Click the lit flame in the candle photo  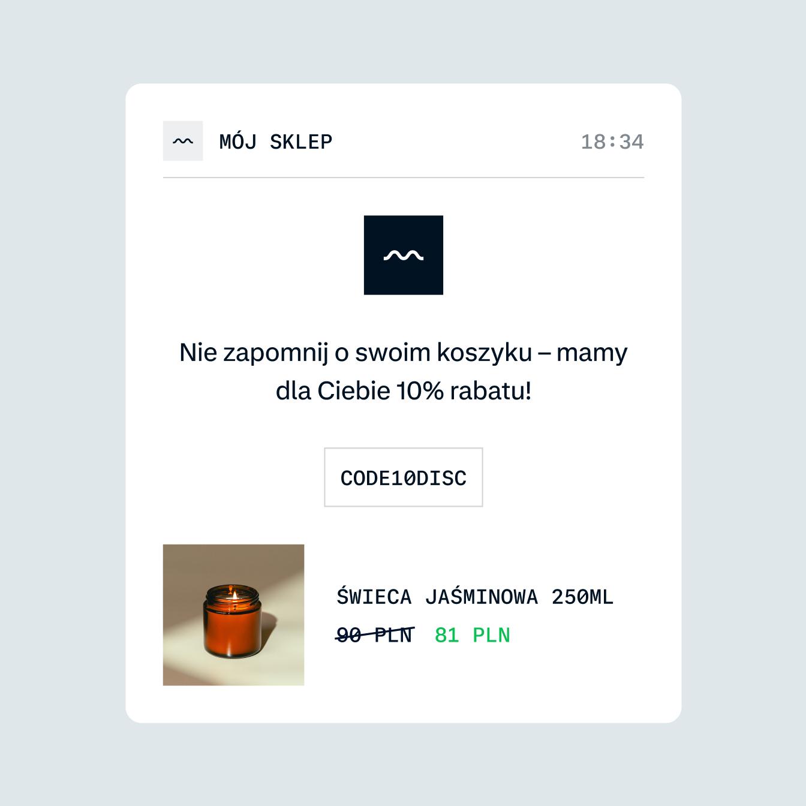pos(234,595)
